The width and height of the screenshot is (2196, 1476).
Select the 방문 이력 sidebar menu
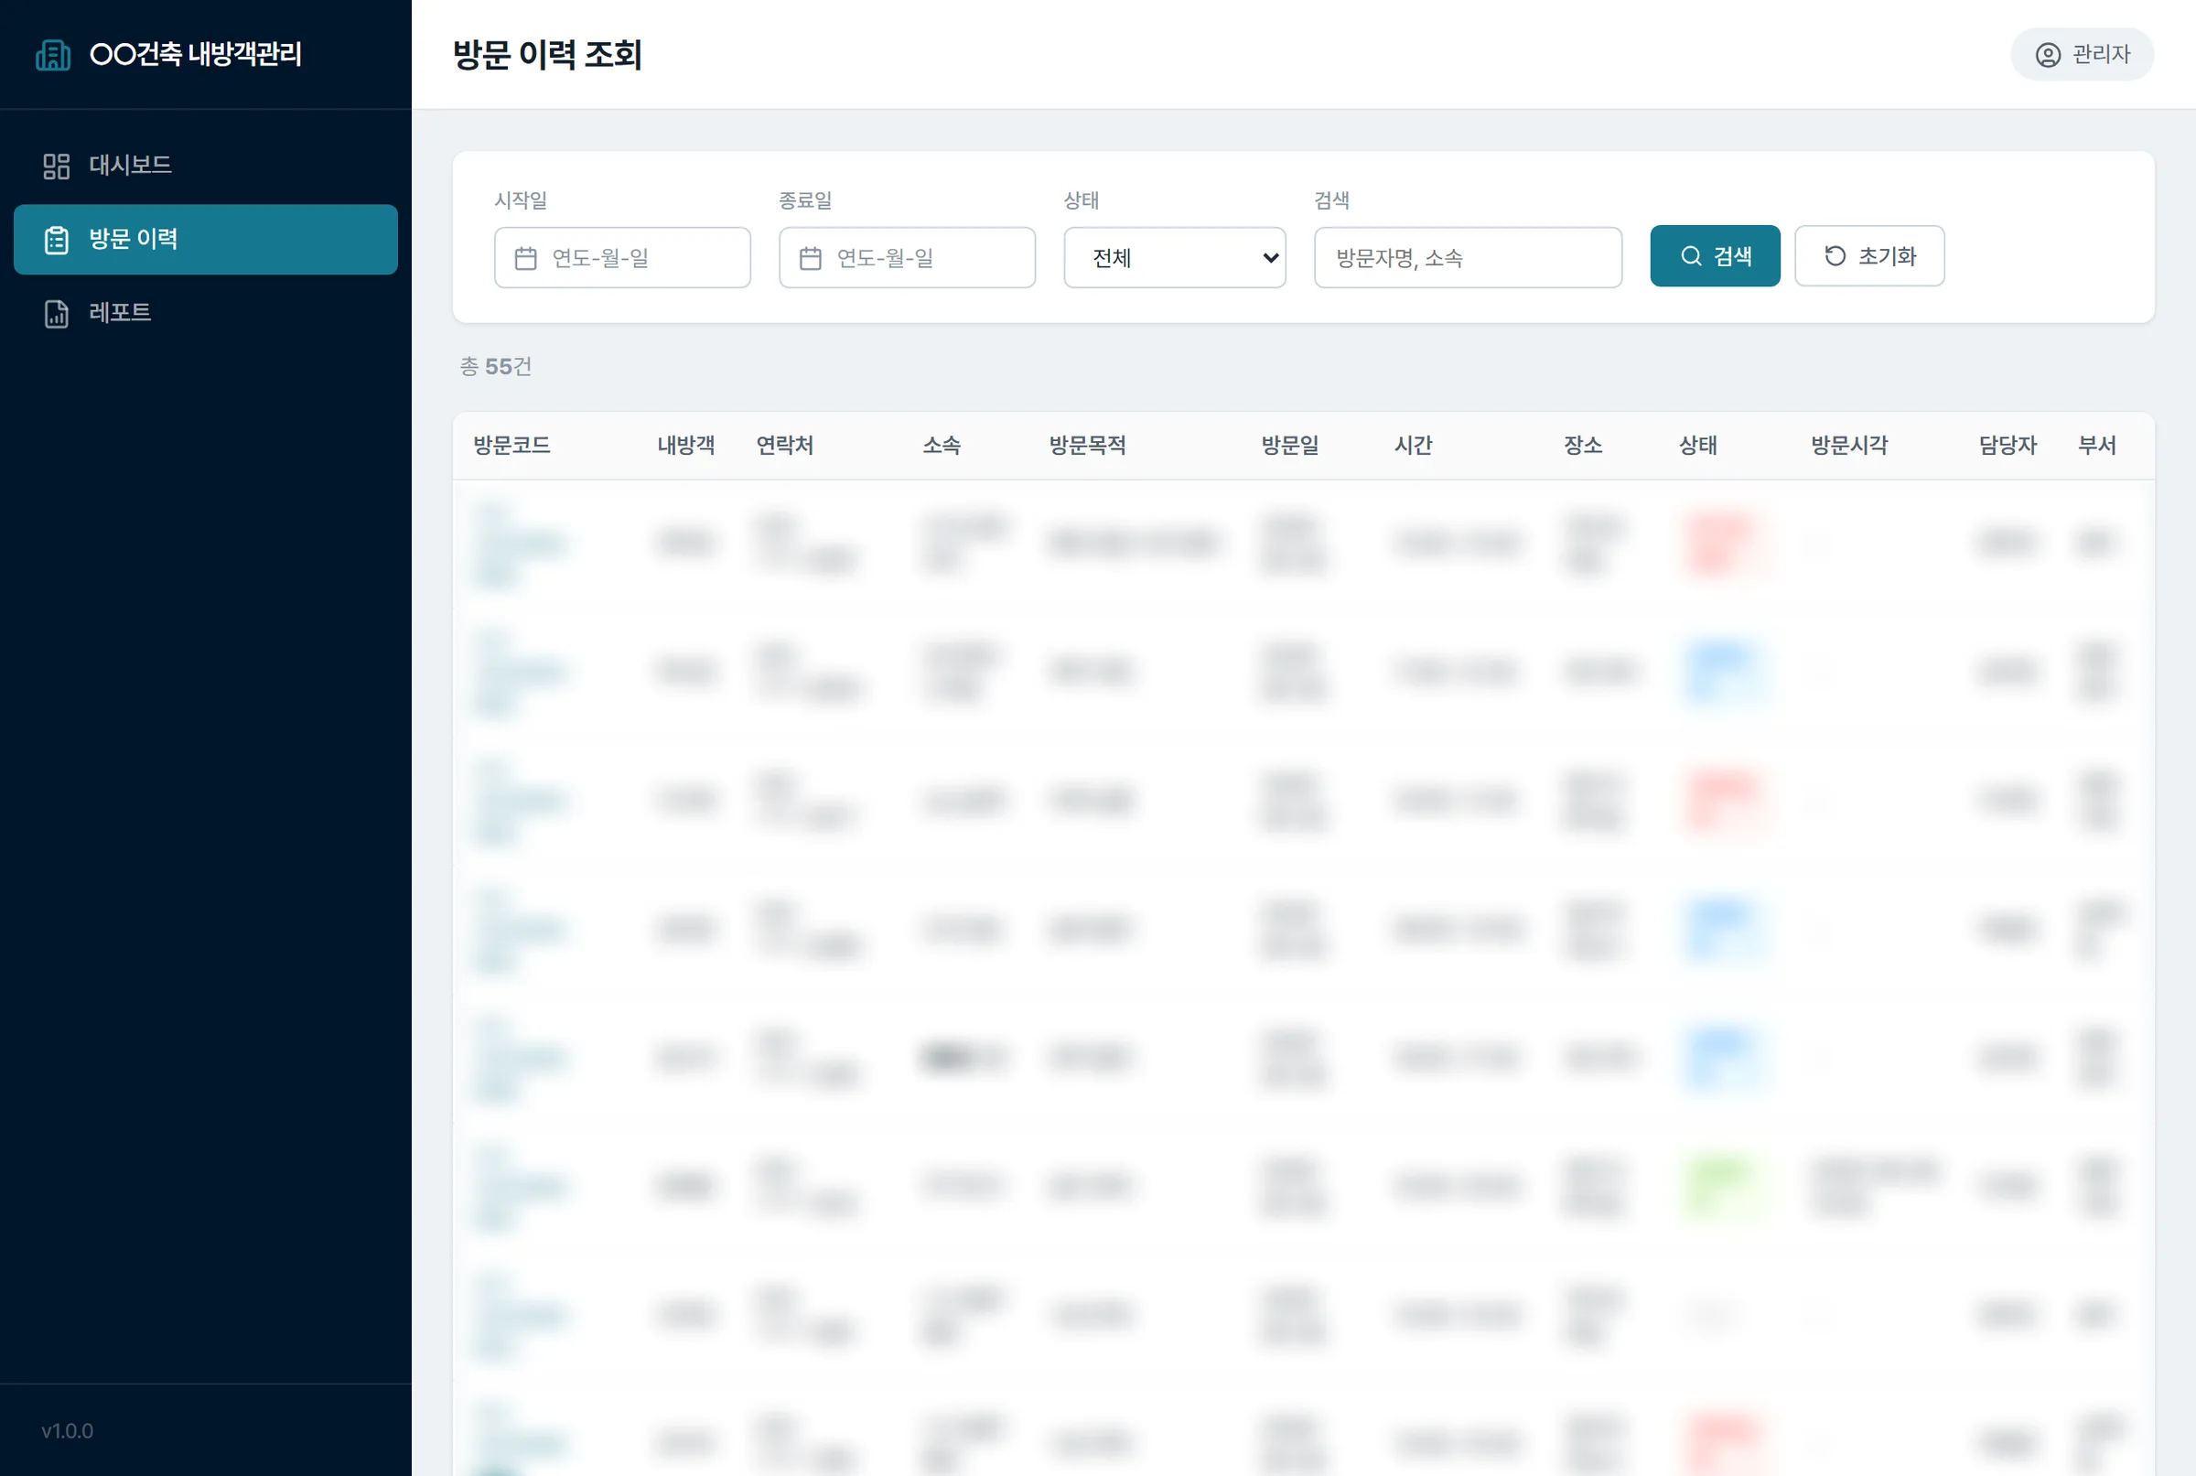pyautogui.click(x=205, y=239)
